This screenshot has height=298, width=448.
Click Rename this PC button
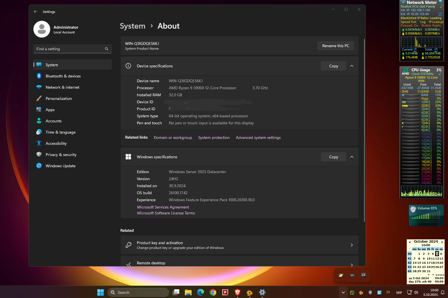click(336, 46)
